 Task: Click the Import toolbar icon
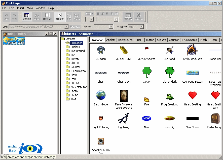pos(37,17)
